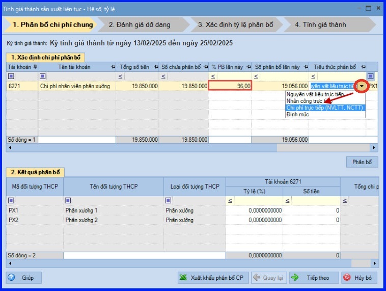Edit the % PB lần này field

[x=230, y=86]
